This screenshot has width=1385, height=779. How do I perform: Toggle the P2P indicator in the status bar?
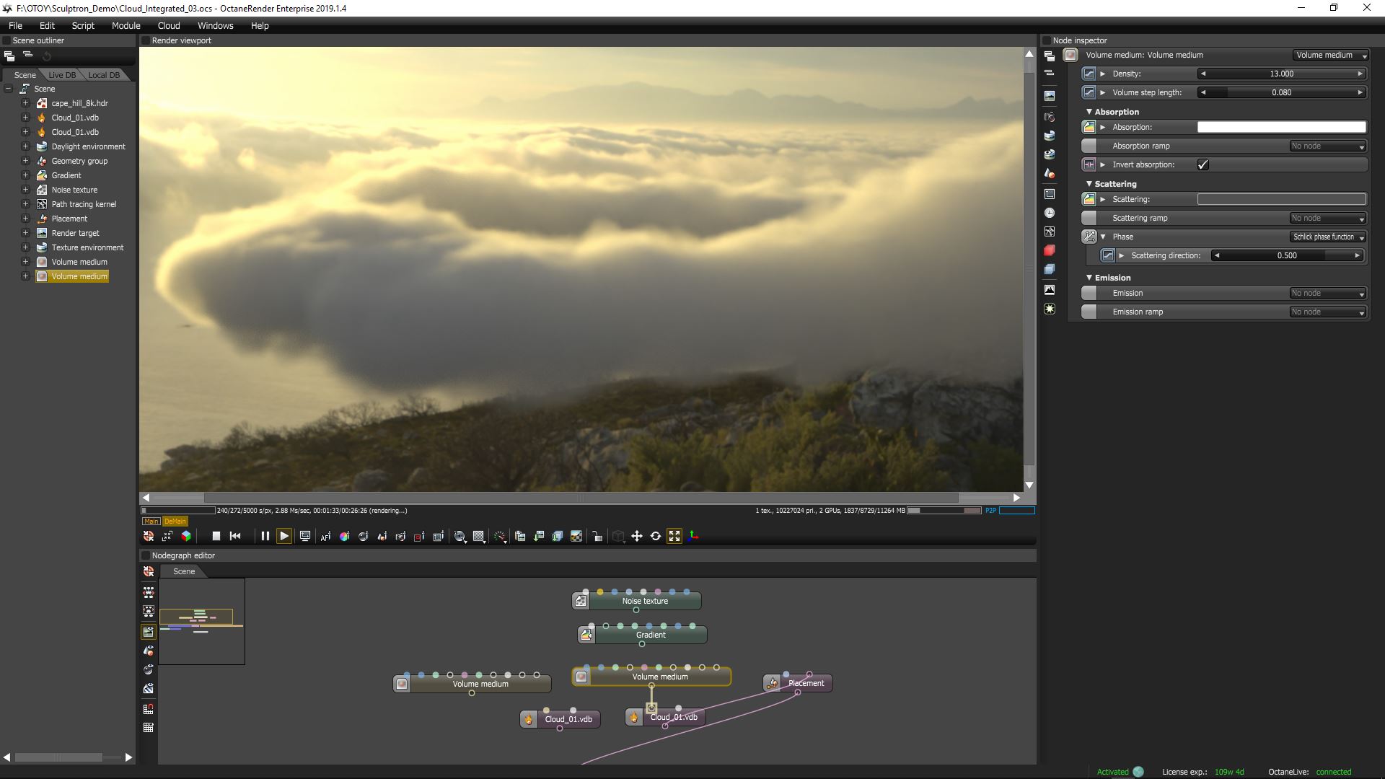coord(990,511)
